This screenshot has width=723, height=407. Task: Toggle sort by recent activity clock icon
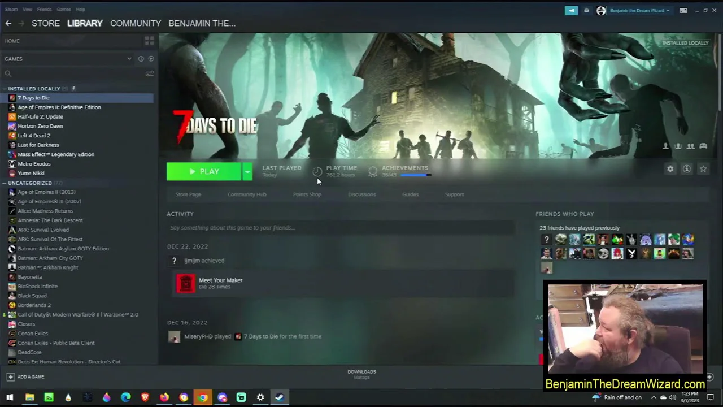[x=141, y=59]
